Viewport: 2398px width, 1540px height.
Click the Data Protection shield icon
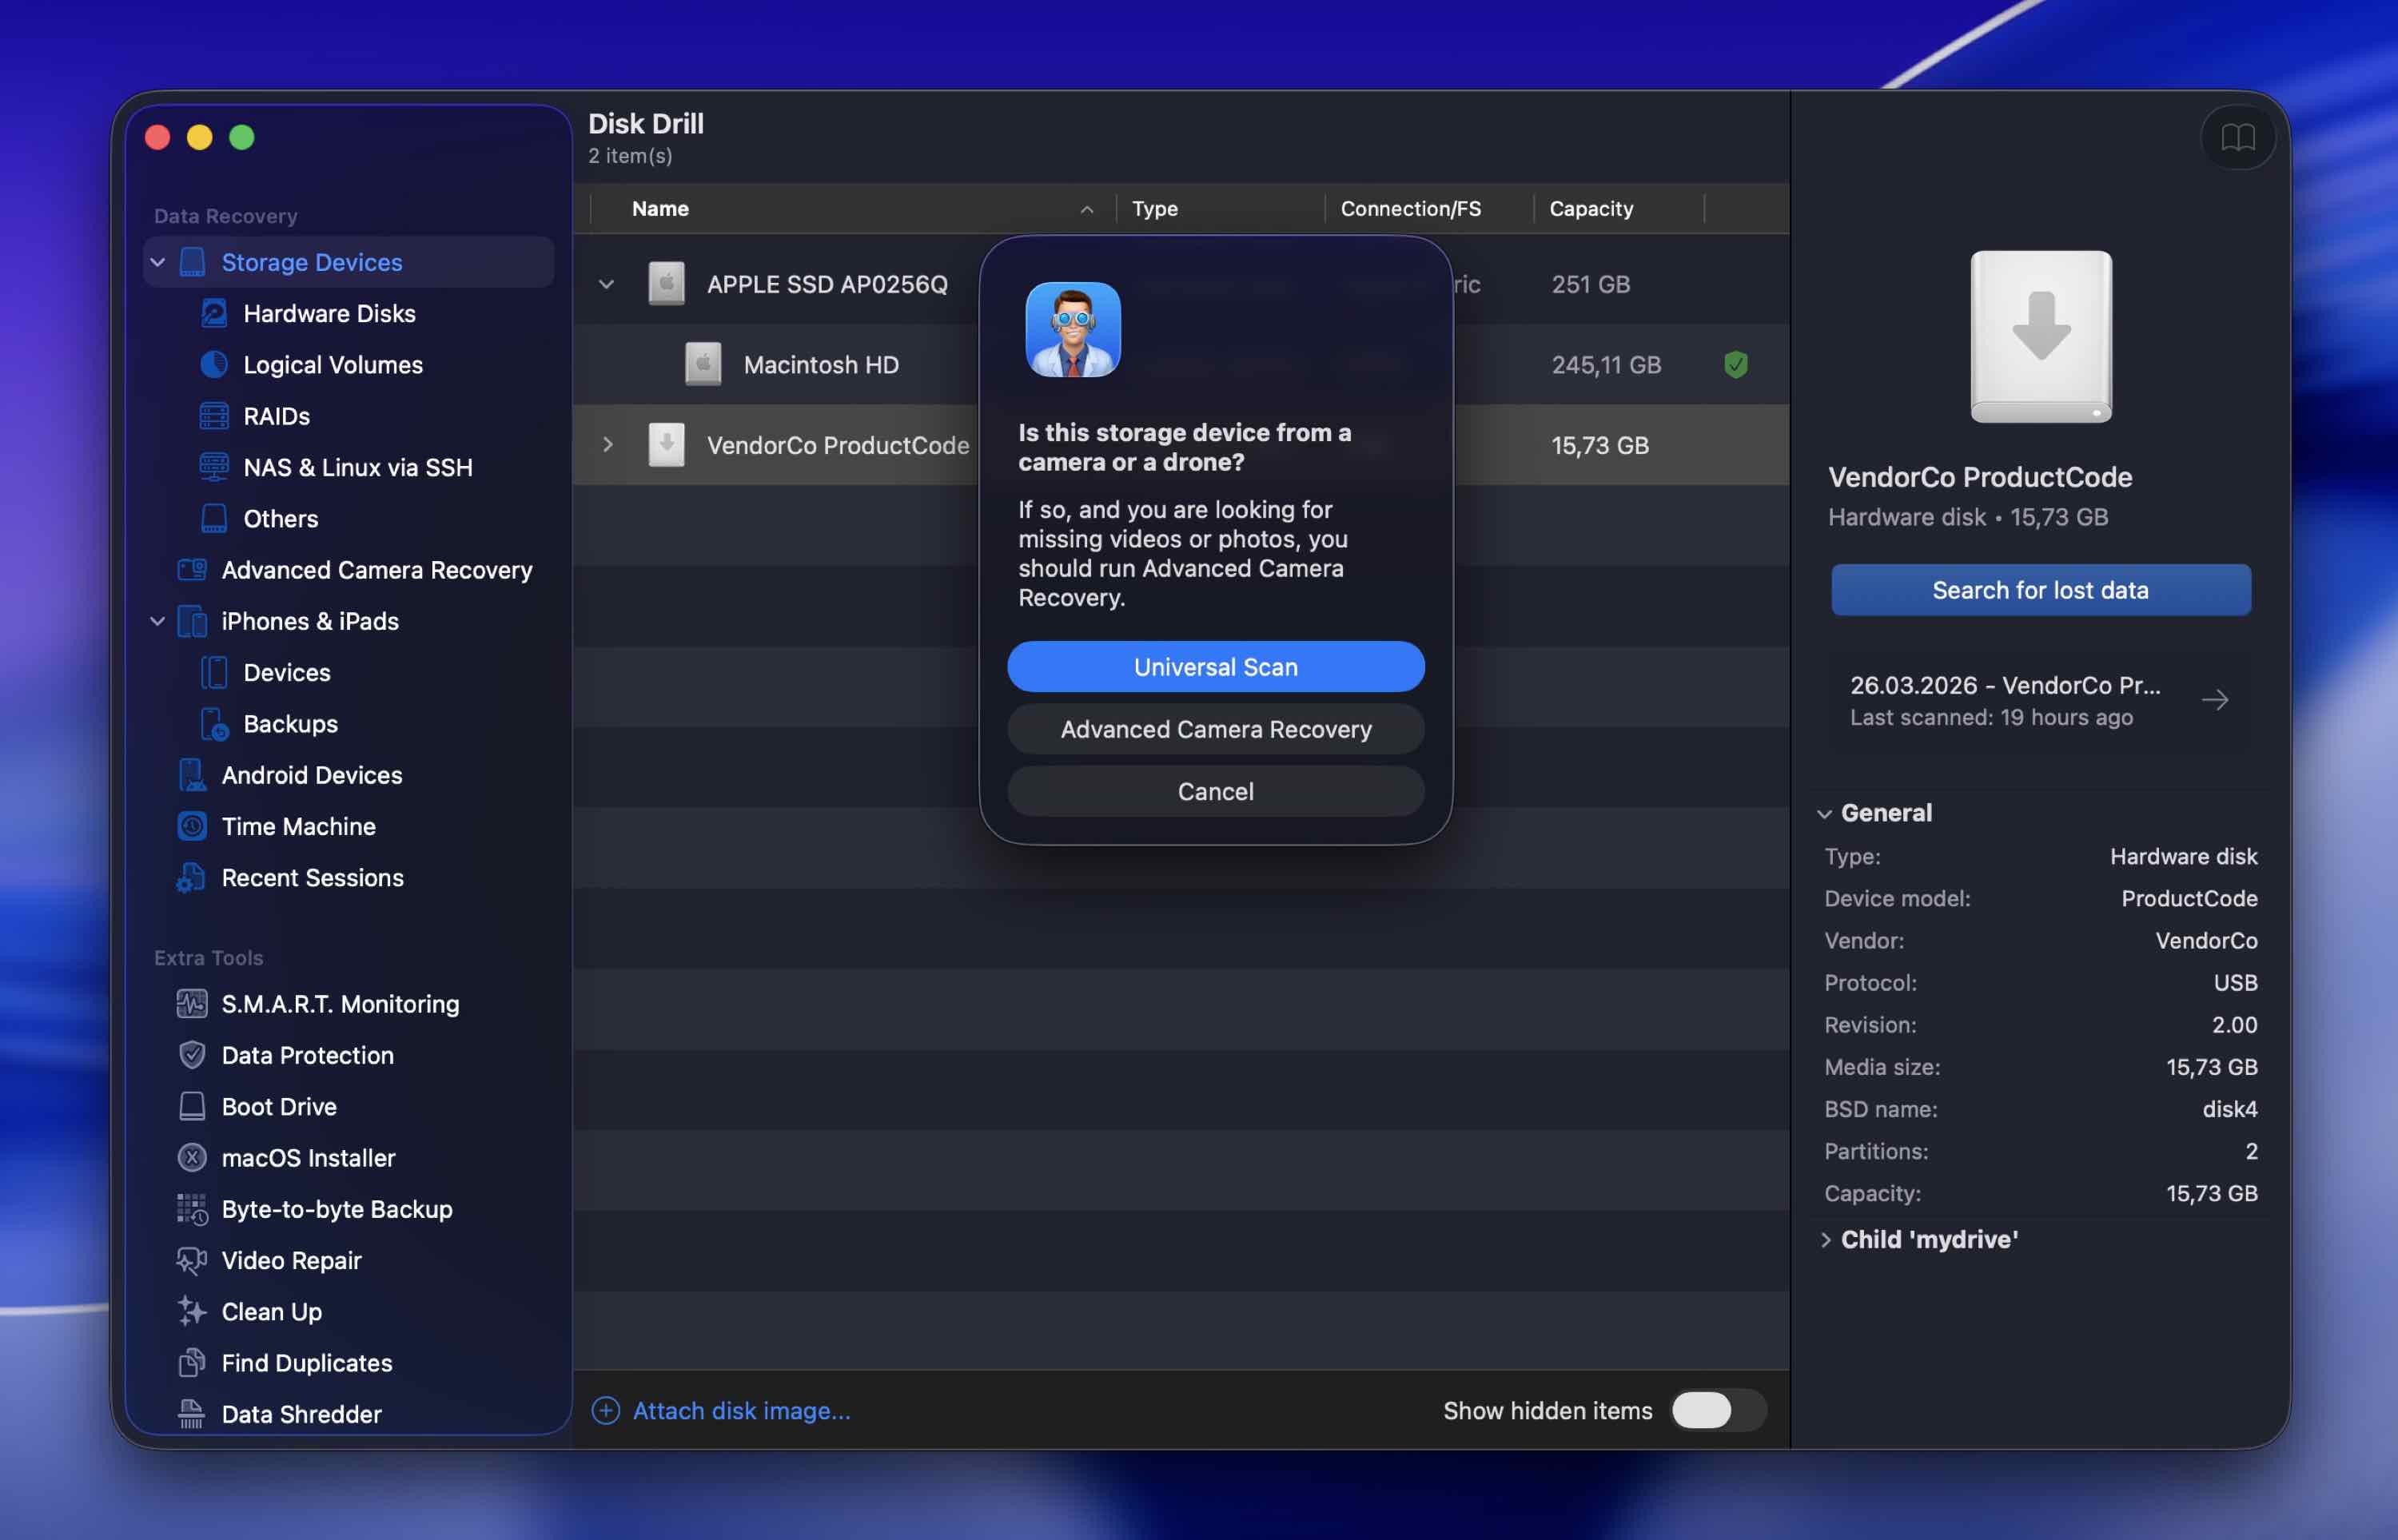click(x=192, y=1055)
